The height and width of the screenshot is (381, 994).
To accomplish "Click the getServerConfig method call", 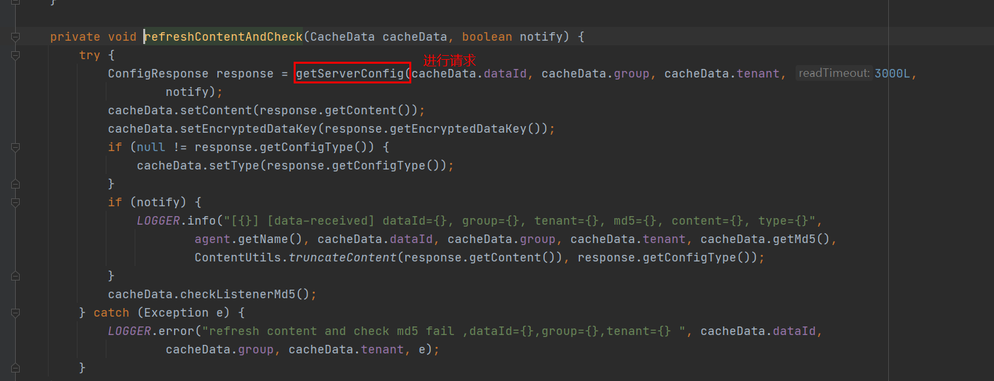I will (x=350, y=74).
